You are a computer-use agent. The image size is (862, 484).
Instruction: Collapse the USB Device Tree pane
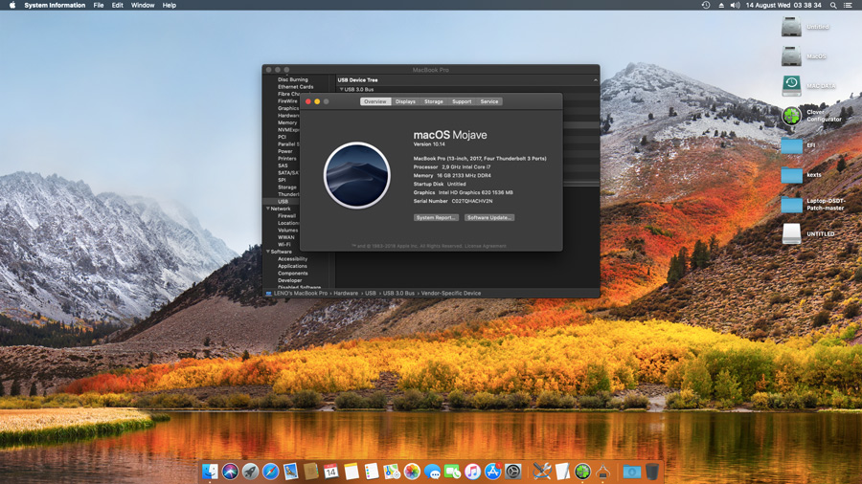click(595, 80)
